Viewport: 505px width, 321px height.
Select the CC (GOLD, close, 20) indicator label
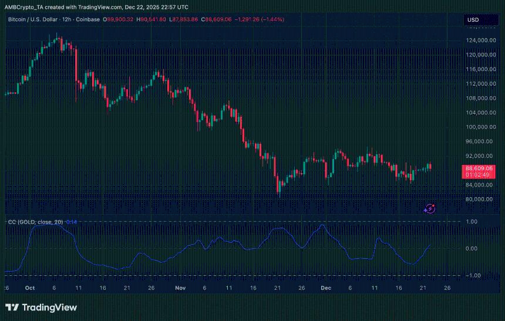pyautogui.click(x=34, y=221)
